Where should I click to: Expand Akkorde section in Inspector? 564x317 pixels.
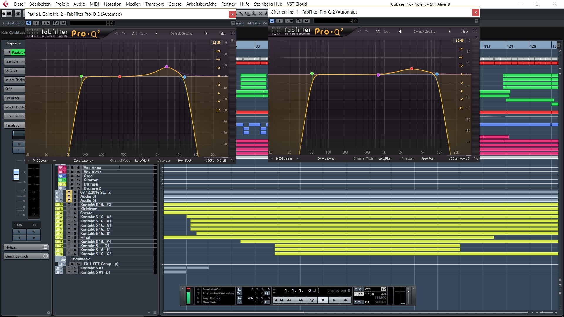[x=14, y=70]
